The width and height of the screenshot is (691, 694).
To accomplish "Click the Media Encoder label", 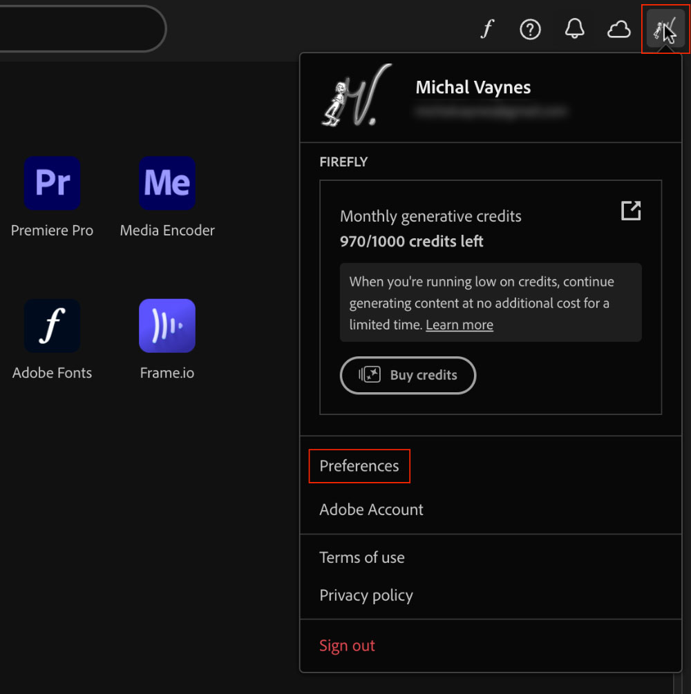I will [x=167, y=231].
